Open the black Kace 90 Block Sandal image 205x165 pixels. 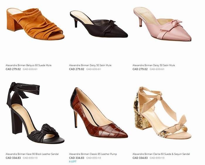35,113
